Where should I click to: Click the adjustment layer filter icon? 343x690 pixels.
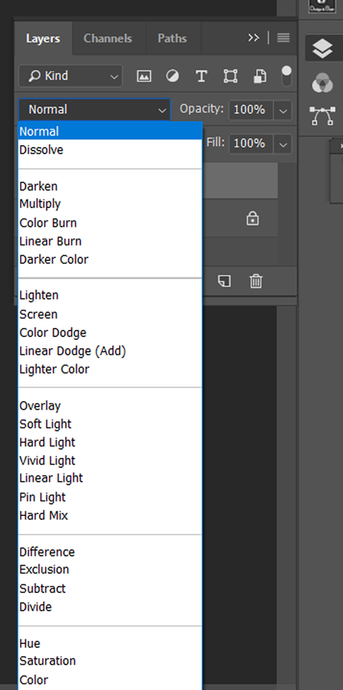tap(173, 76)
